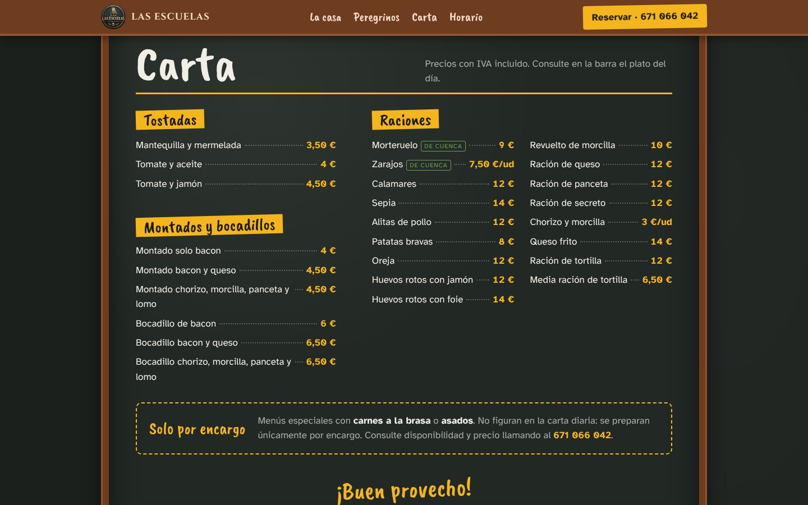Click the 7,50 €/ud price
The height and width of the screenshot is (505, 808).
pyautogui.click(x=492, y=164)
